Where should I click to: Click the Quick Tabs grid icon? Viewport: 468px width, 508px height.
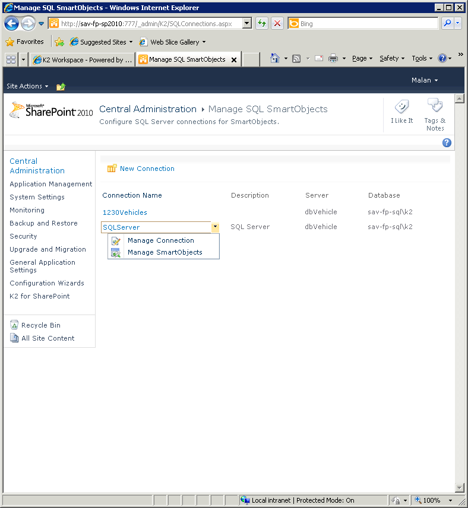11,59
